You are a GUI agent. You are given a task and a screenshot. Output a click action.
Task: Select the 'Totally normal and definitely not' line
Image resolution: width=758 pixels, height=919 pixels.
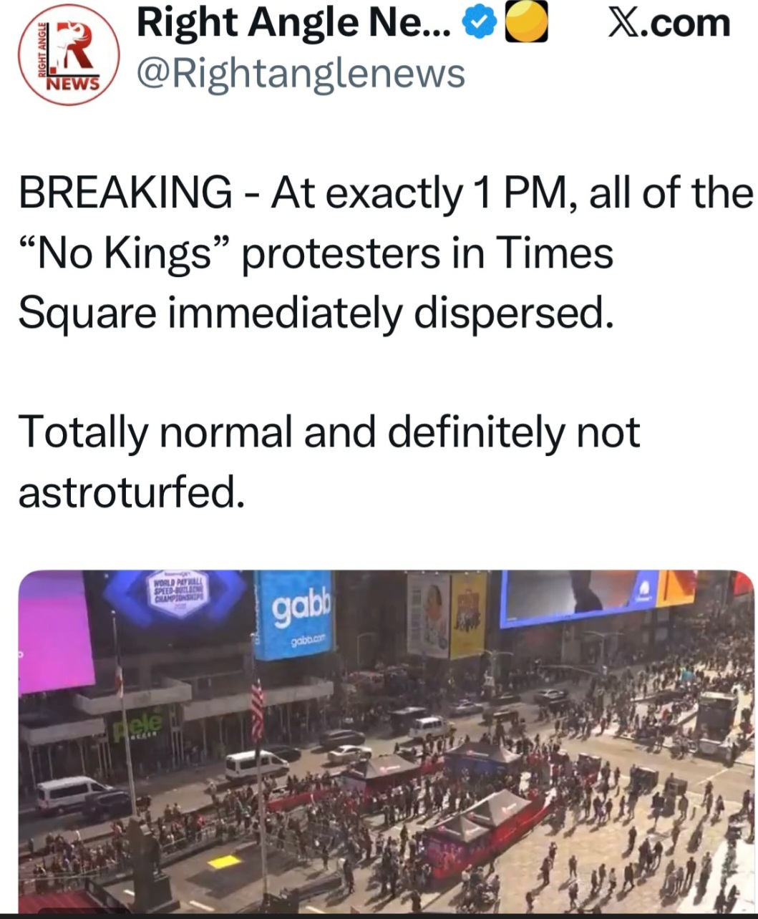(329, 433)
